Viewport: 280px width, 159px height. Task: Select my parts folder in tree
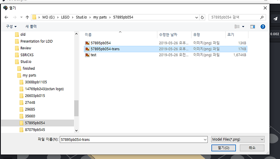click(30, 75)
